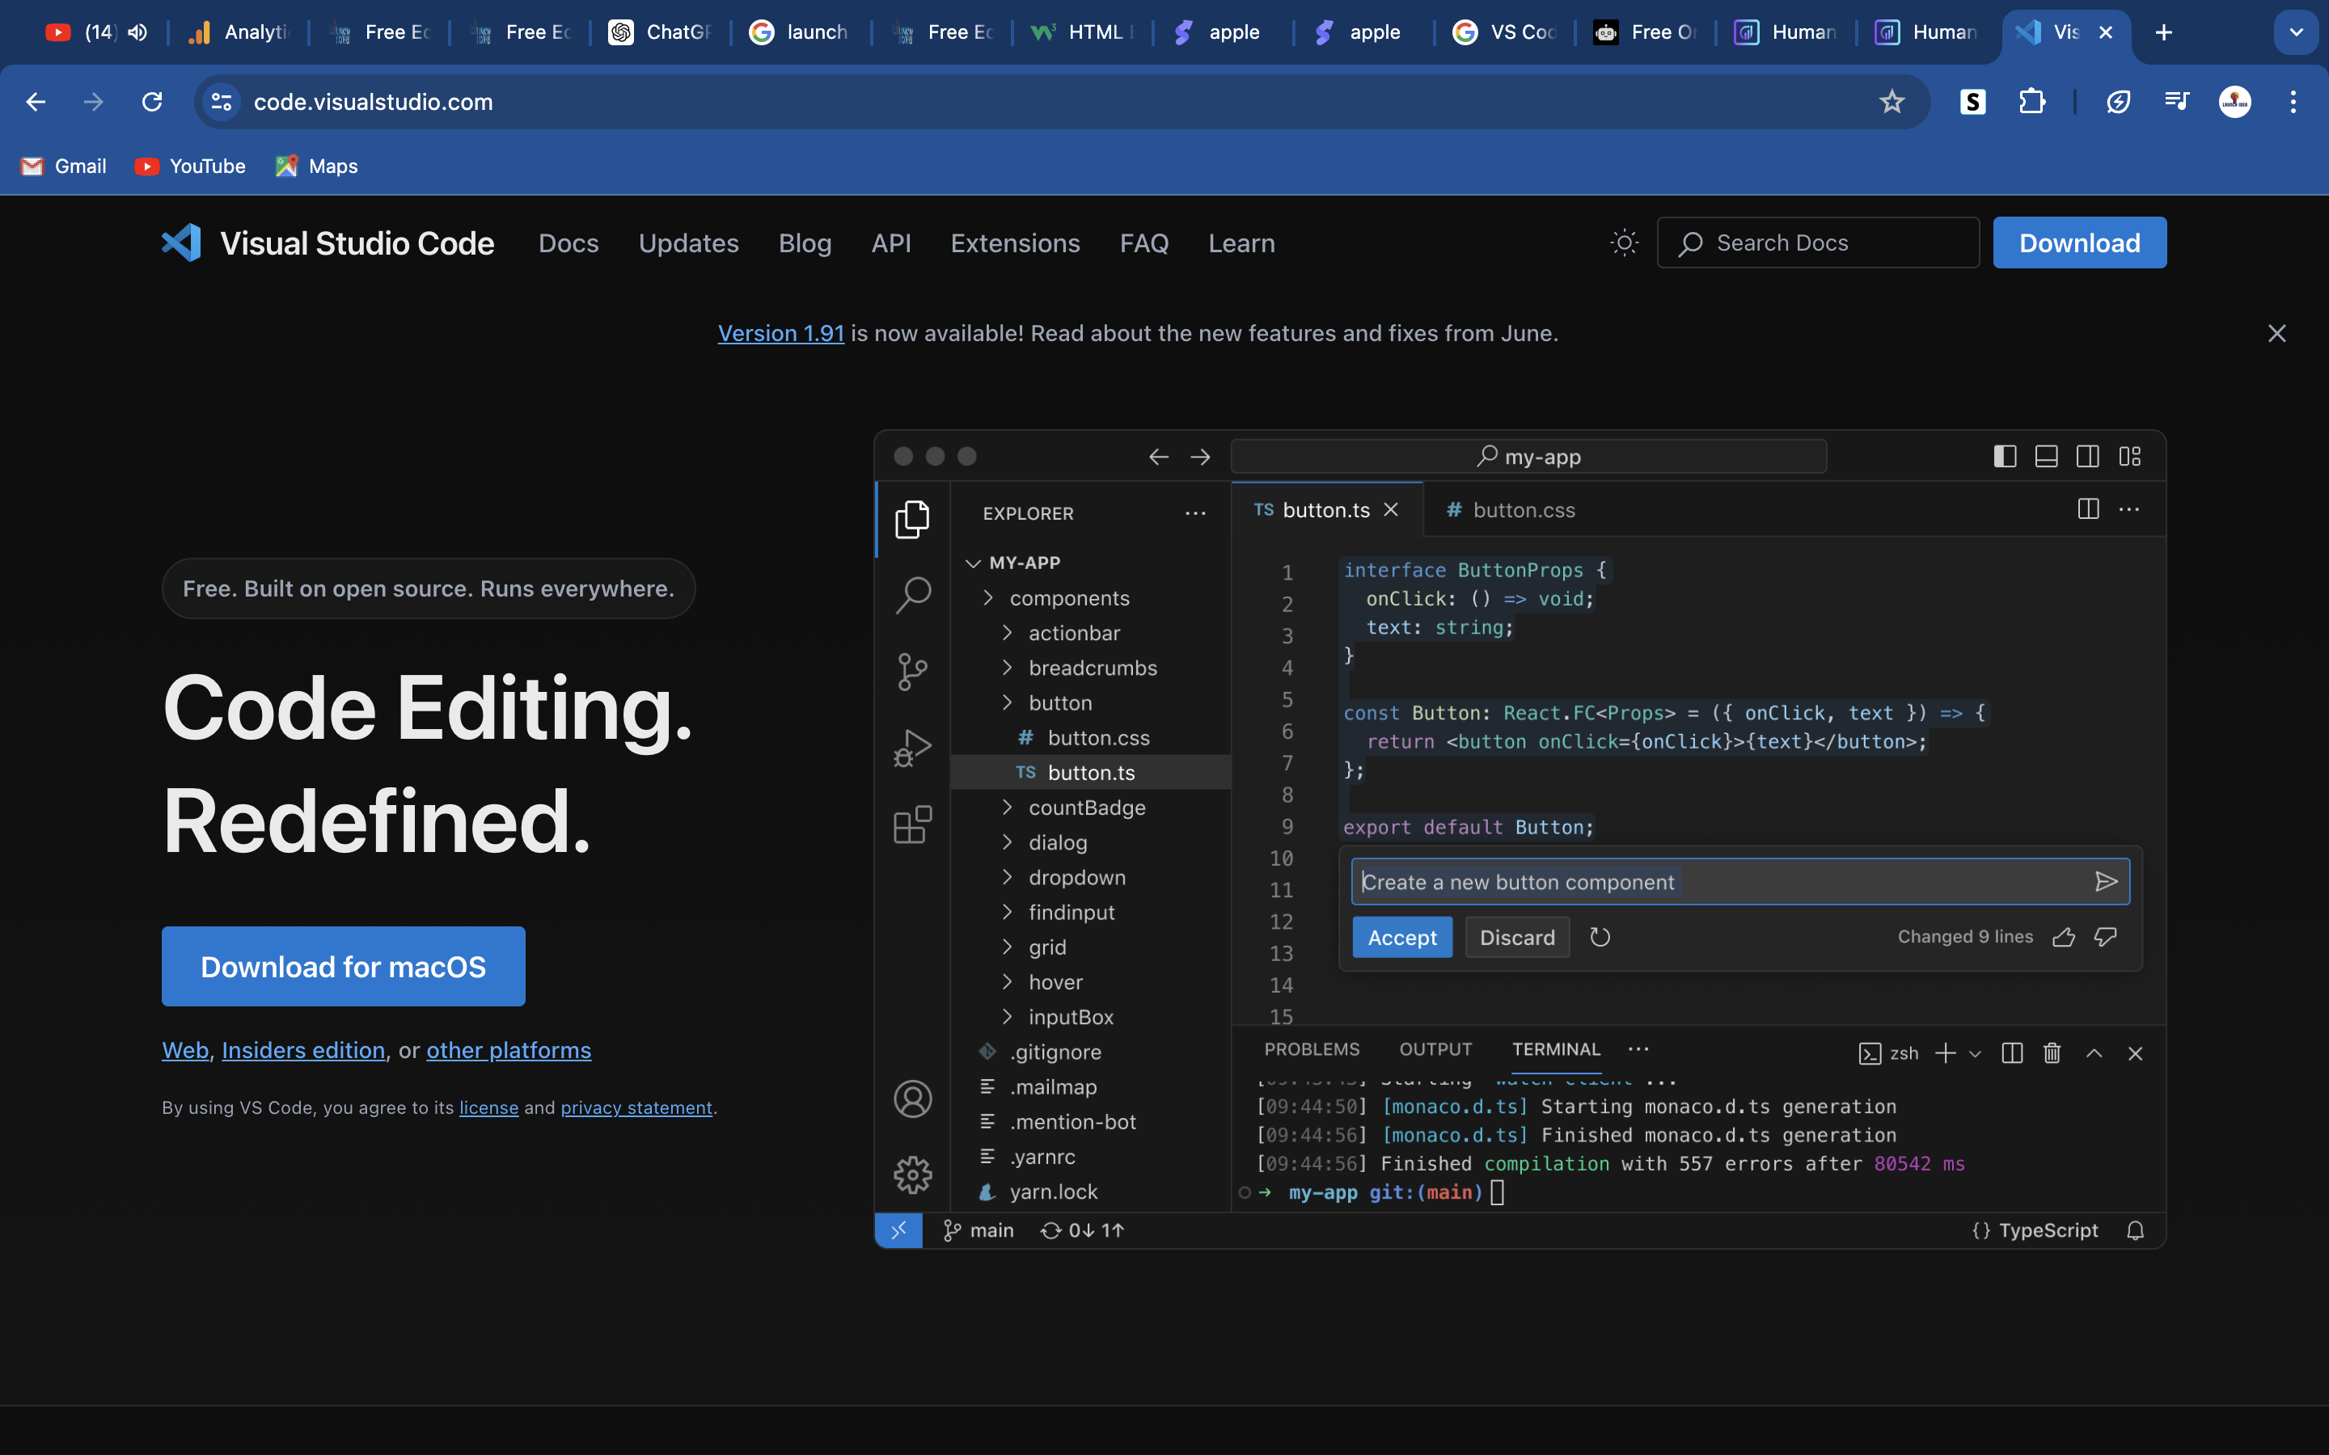Dismiss the version announcement banner
Image resolution: width=2329 pixels, height=1455 pixels.
pos(2277,333)
